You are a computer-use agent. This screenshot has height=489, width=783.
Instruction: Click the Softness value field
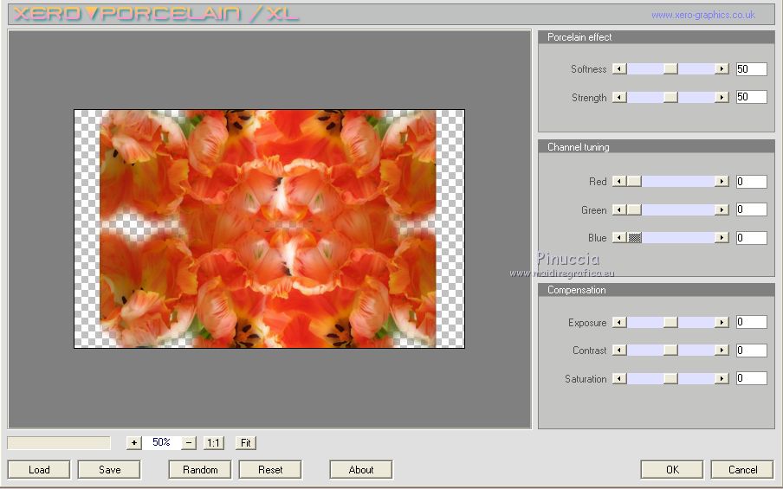tap(752, 69)
